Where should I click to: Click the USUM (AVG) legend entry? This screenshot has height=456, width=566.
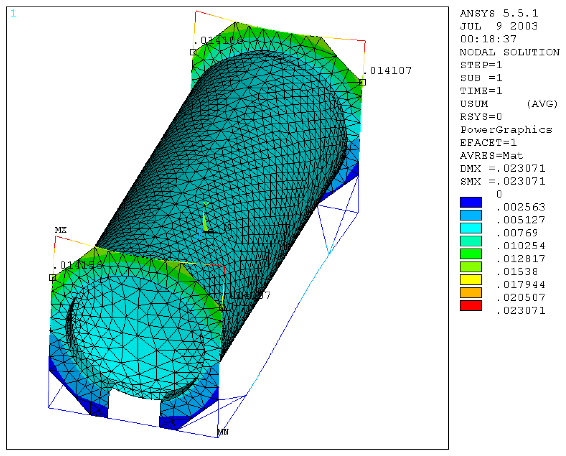point(508,104)
